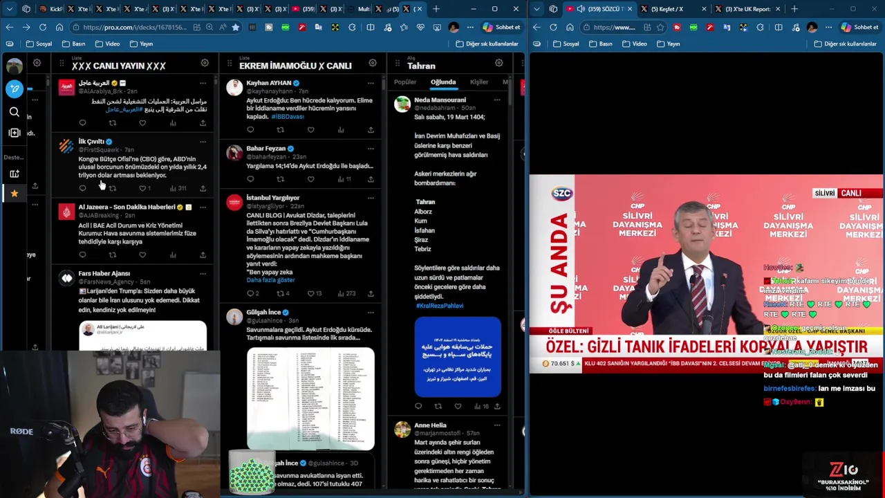Go to home page in left browser
The width and height of the screenshot is (885, 498).
[59, 27]
